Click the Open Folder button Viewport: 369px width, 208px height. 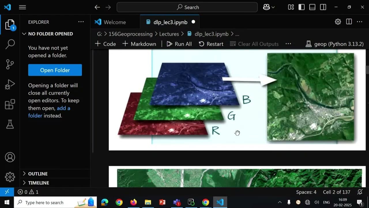(55, 70)
